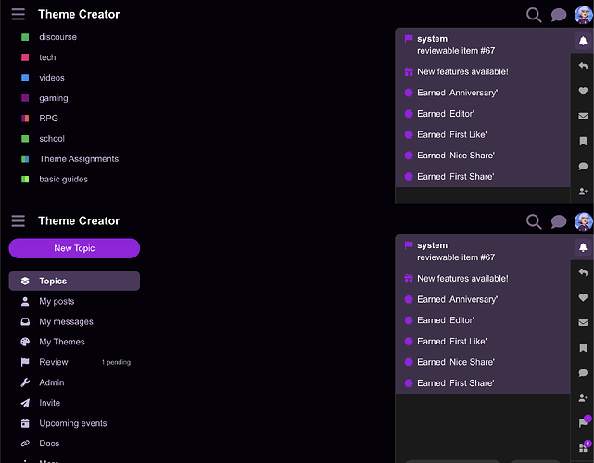
Task: Select bookmarks tab in upper panel
Action: 584,141
